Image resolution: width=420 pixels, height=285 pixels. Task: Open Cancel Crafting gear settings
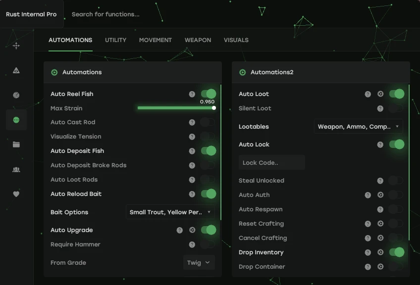[380, 238]
